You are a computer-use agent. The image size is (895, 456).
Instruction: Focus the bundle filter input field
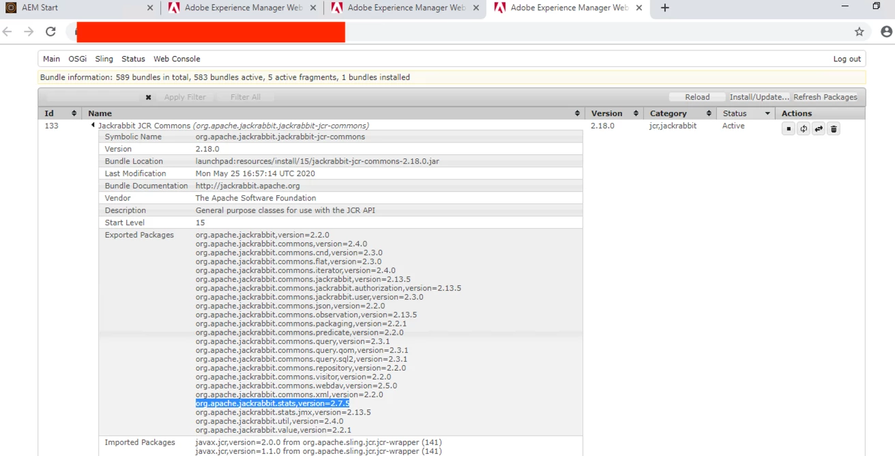tap(91, 97)
